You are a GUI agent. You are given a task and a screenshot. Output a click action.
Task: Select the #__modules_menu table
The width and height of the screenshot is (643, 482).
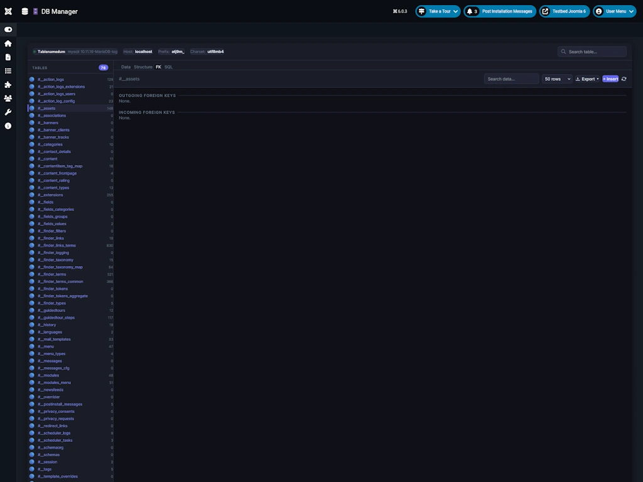coord(70,382)
